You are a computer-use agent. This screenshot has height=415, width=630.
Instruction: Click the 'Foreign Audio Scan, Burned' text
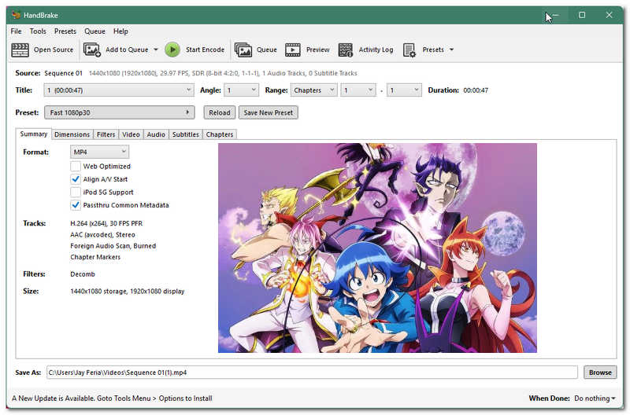(x=113, y=246)
